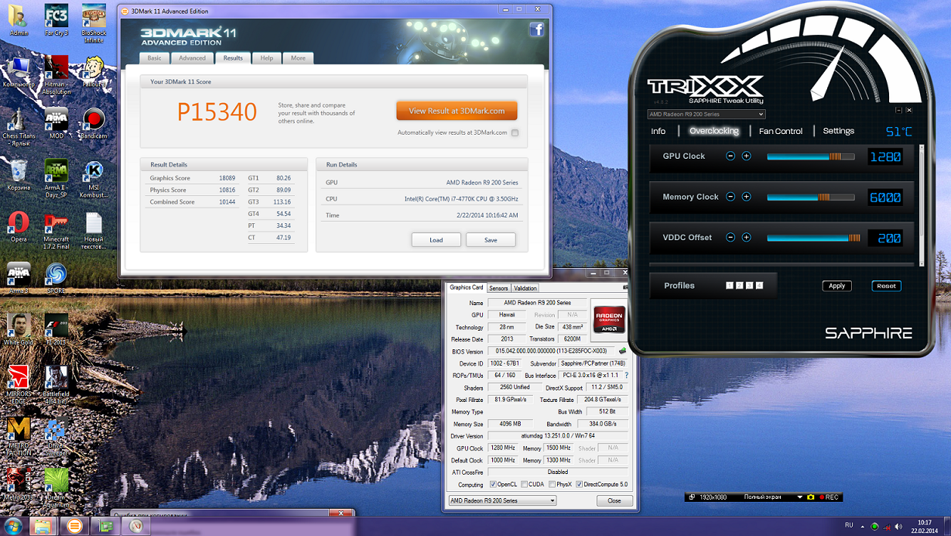Launch the Fallout 3 desktop shortcut

click(94, 72)
